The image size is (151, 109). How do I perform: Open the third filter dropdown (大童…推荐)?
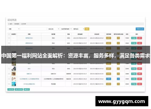(66, 29)
